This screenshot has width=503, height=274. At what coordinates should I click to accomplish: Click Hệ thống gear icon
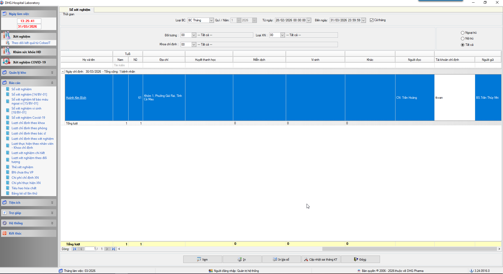point(4,223)
